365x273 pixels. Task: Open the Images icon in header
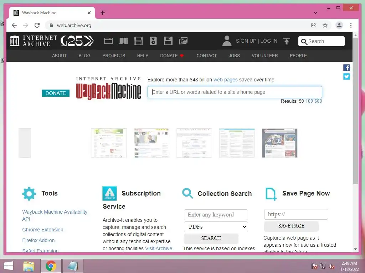(x=183, y=41)
